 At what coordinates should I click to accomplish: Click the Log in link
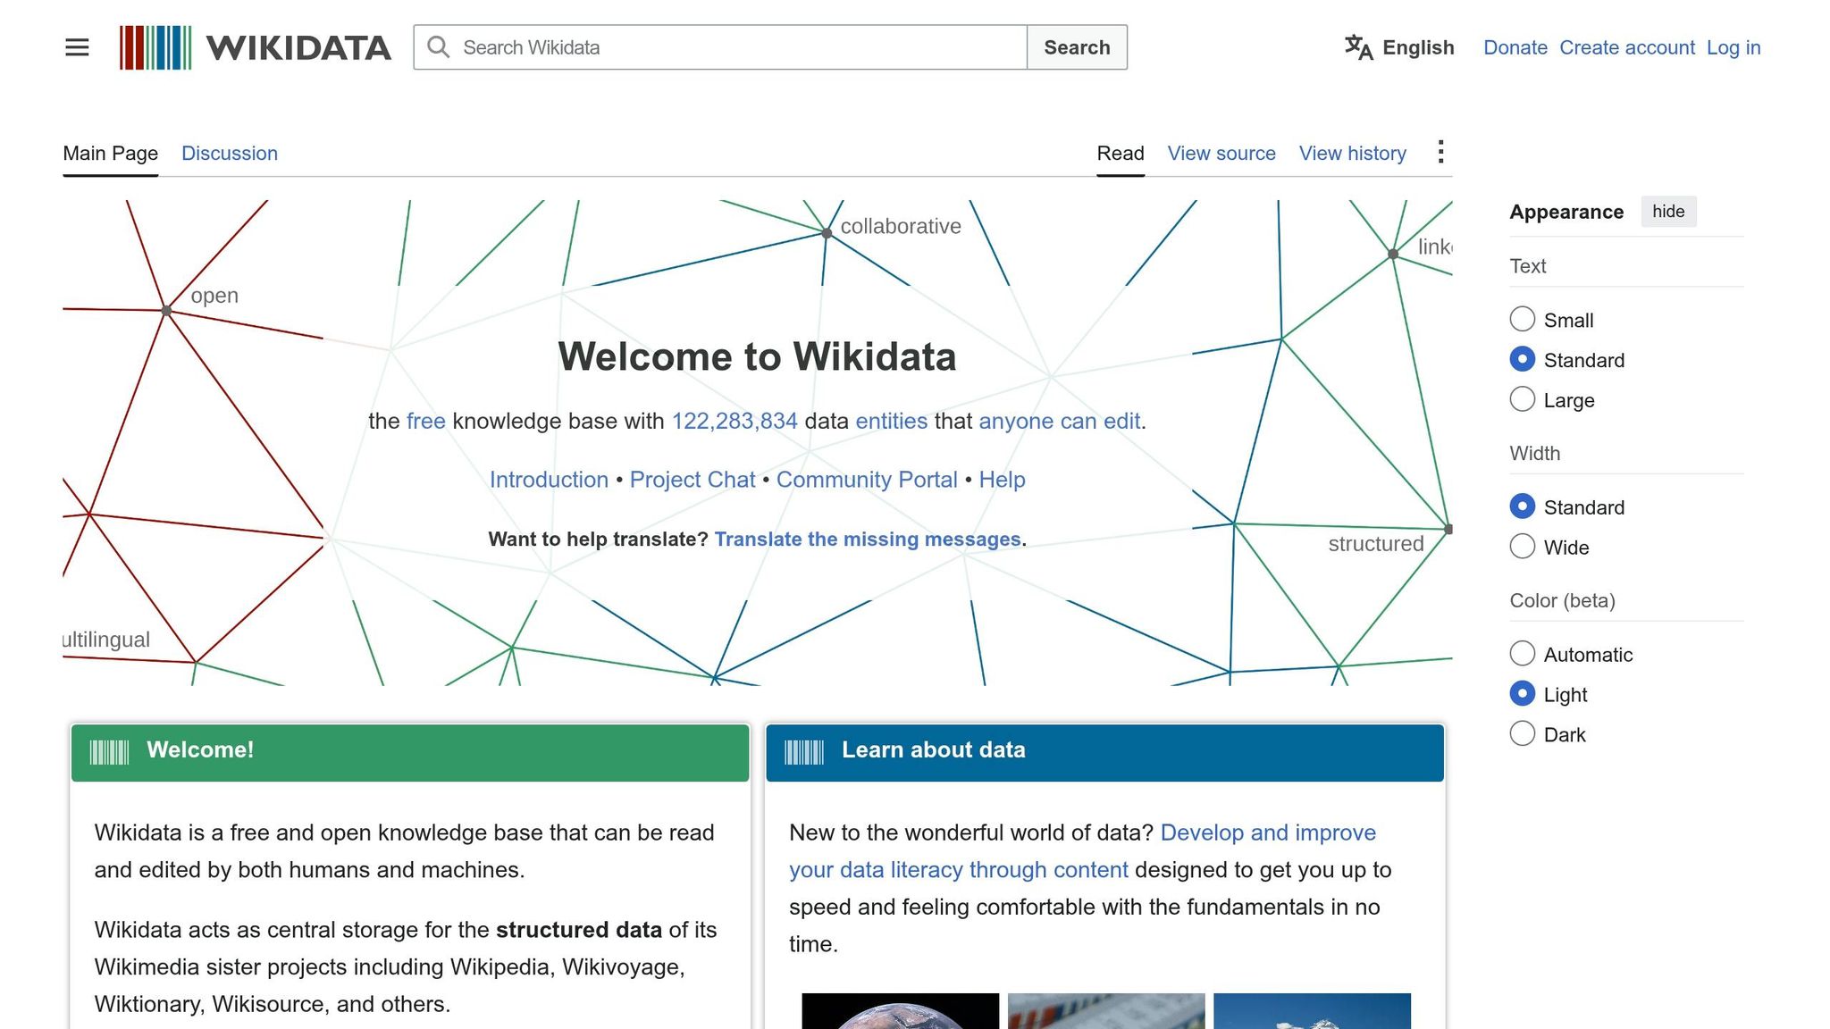1733,47
